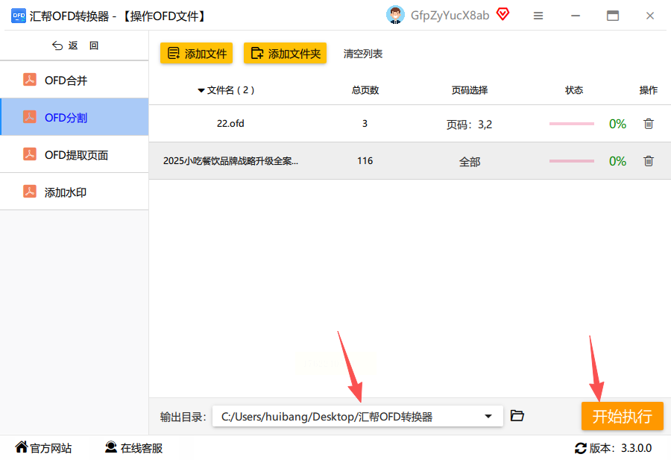The width and height of the screenshot is (671, 460).
Task: Select the OFD分割 tab
Action: click(x=75, y=117)
